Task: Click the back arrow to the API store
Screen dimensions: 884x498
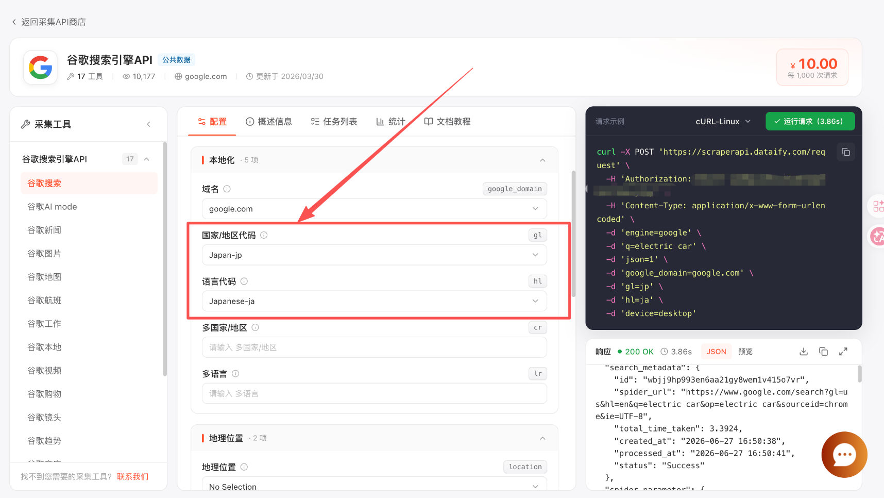Action: tap(14, 22)
